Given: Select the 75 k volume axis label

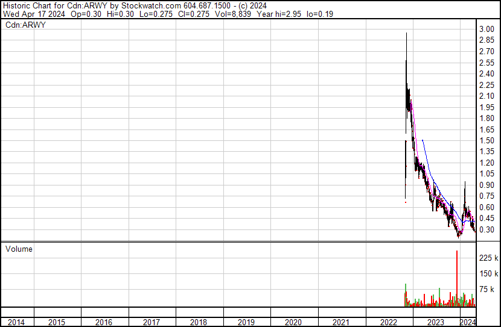Looking at the screenshot, I should click(x=488, y=290).
